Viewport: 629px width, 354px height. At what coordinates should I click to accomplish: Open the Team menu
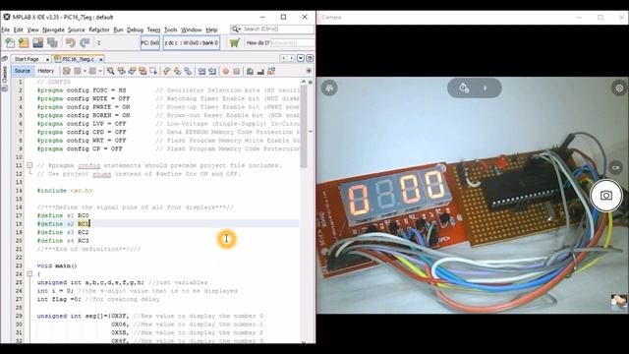(153, 29)
